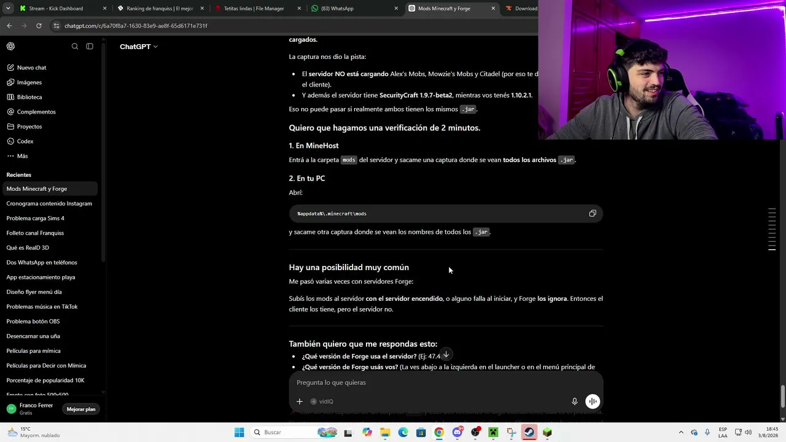The height and width of the screenshot is (442, 786).
Task: Click the scroll-to-bottom arrow button
Action: (x=446, y=355)
